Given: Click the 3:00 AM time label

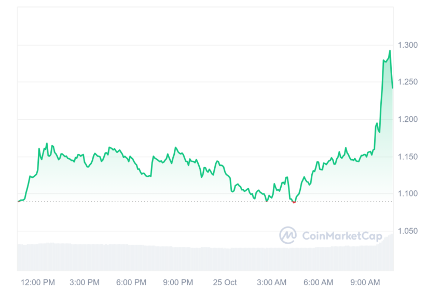Looking at the screenshot, I should click(x=271, y=282).
